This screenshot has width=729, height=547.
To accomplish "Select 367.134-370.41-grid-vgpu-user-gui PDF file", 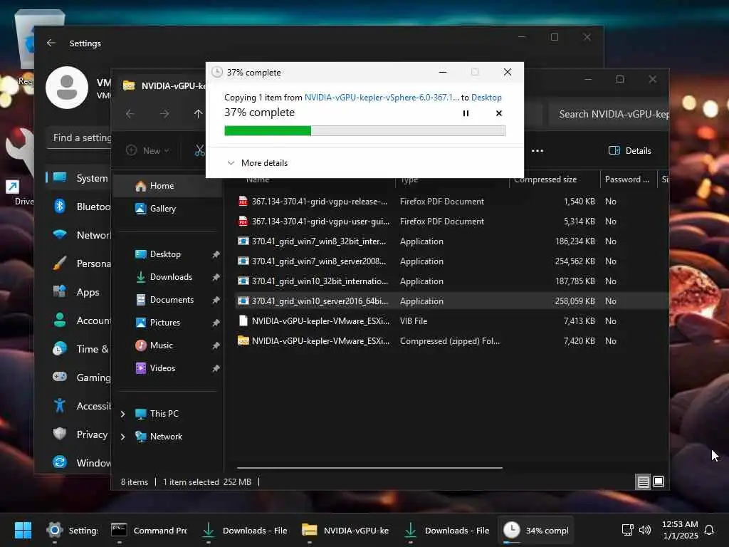I will pos(451,222).
